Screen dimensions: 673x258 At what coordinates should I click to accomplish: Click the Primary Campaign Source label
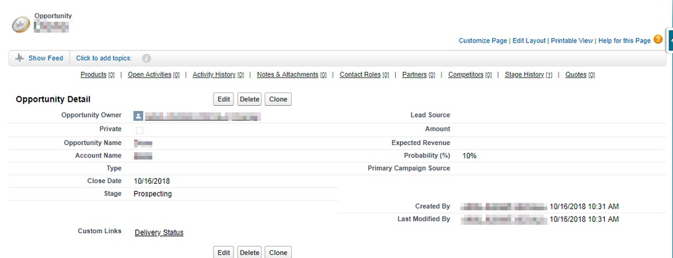[x=409, y=169]
